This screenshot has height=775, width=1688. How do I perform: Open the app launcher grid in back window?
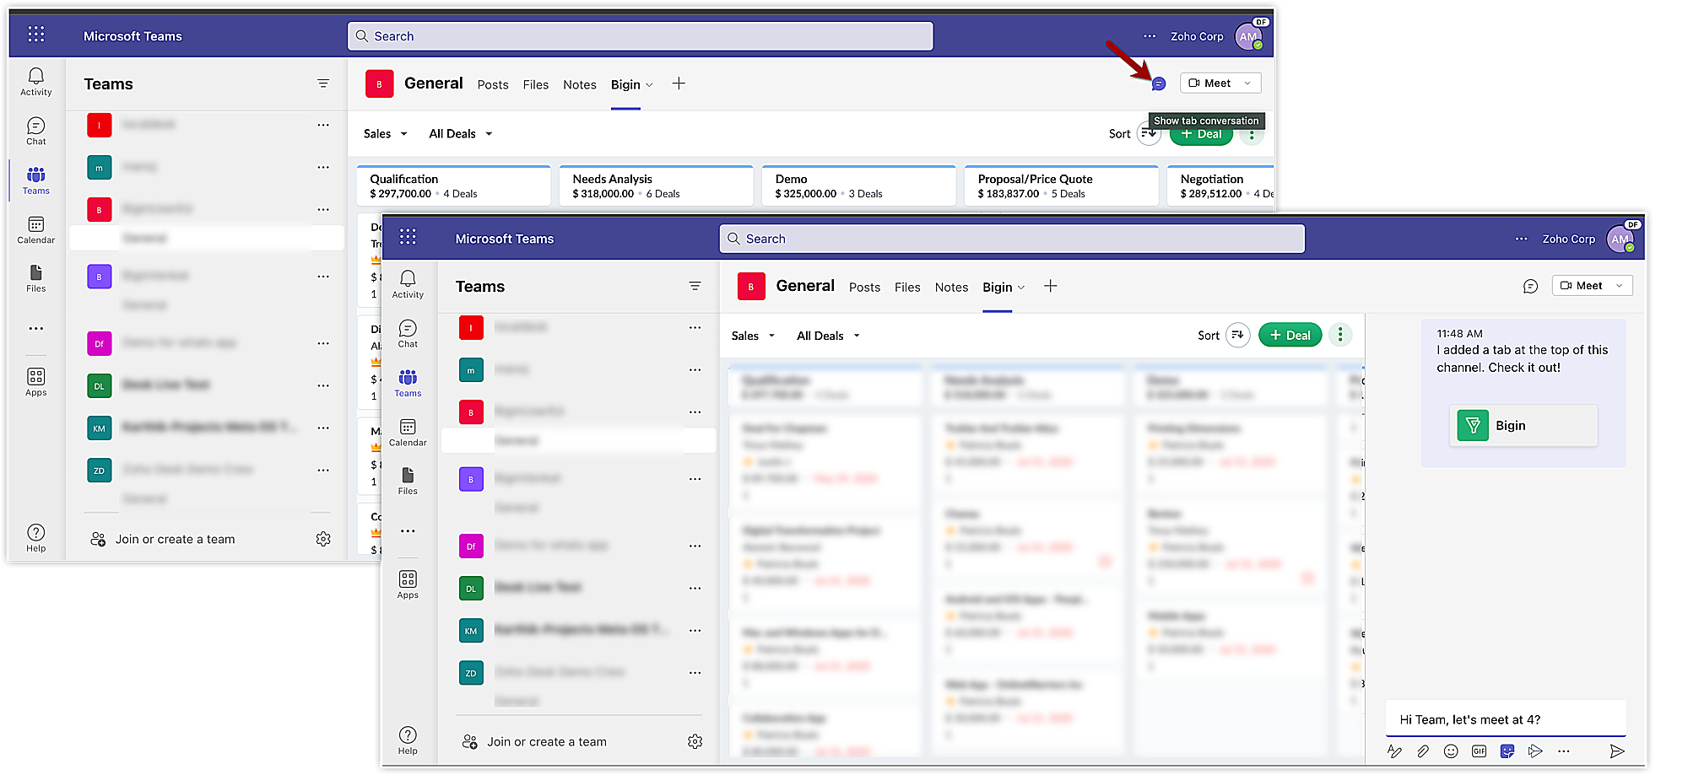tap(35, 35)
